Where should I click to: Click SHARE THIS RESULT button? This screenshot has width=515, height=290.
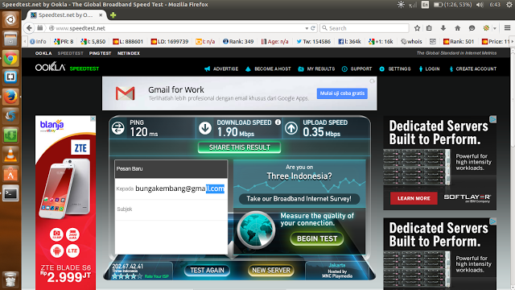(240, 147)
